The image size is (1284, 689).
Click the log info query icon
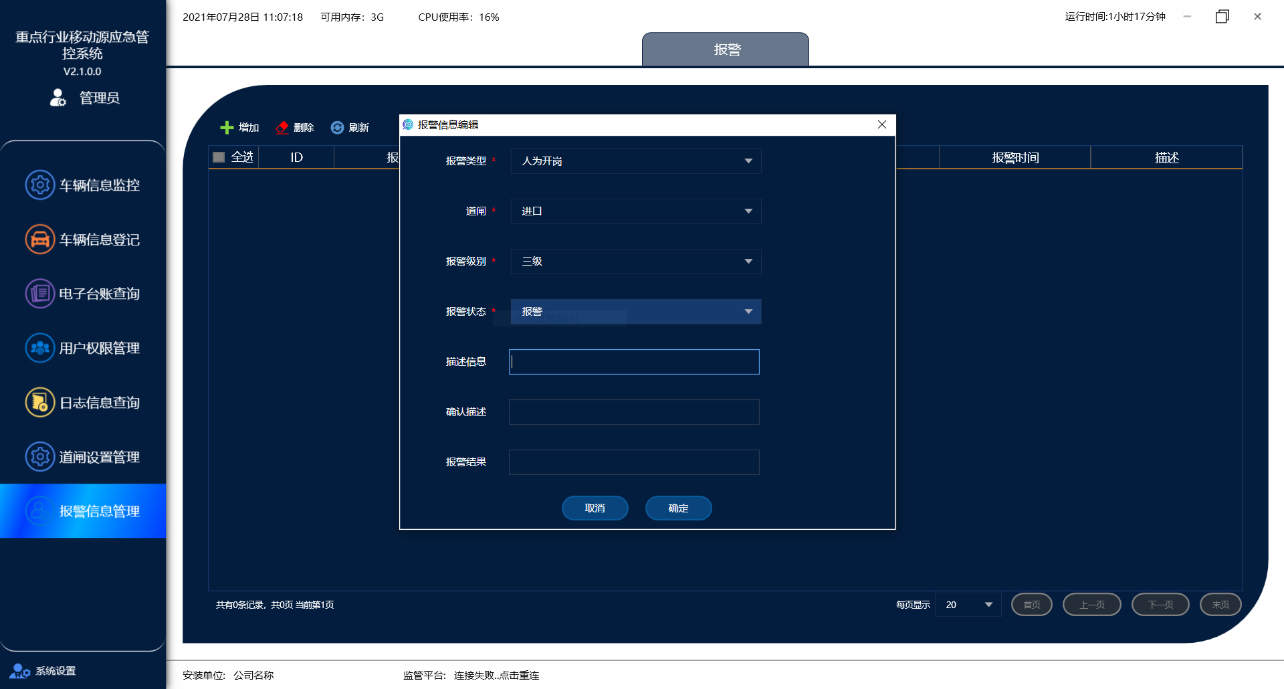[40, 402]
